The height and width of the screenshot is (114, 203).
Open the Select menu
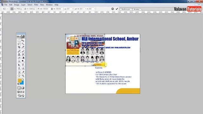click(30, 5)
